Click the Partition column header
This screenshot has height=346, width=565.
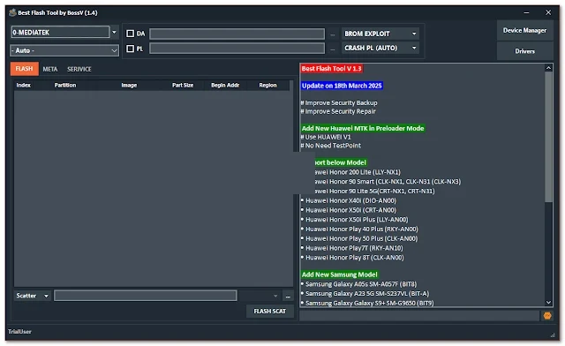[65, 86]
